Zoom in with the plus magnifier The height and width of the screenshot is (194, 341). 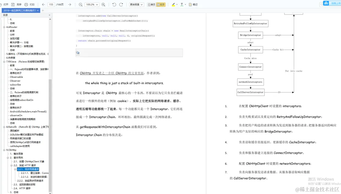click(x=103, y=5)
